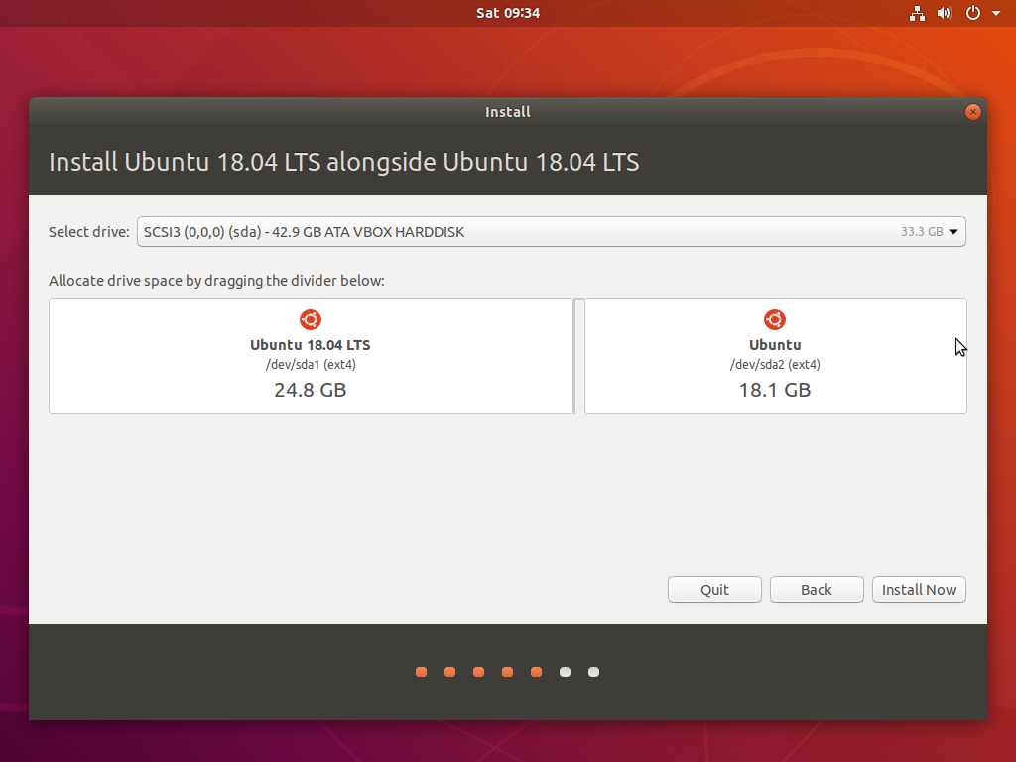Click the partition divider handle between partitions
This screenshot has height=762, width=1016.
click(x=579, y=356)
